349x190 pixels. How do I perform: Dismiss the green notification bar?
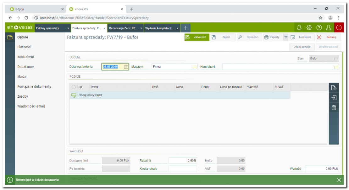338,180
